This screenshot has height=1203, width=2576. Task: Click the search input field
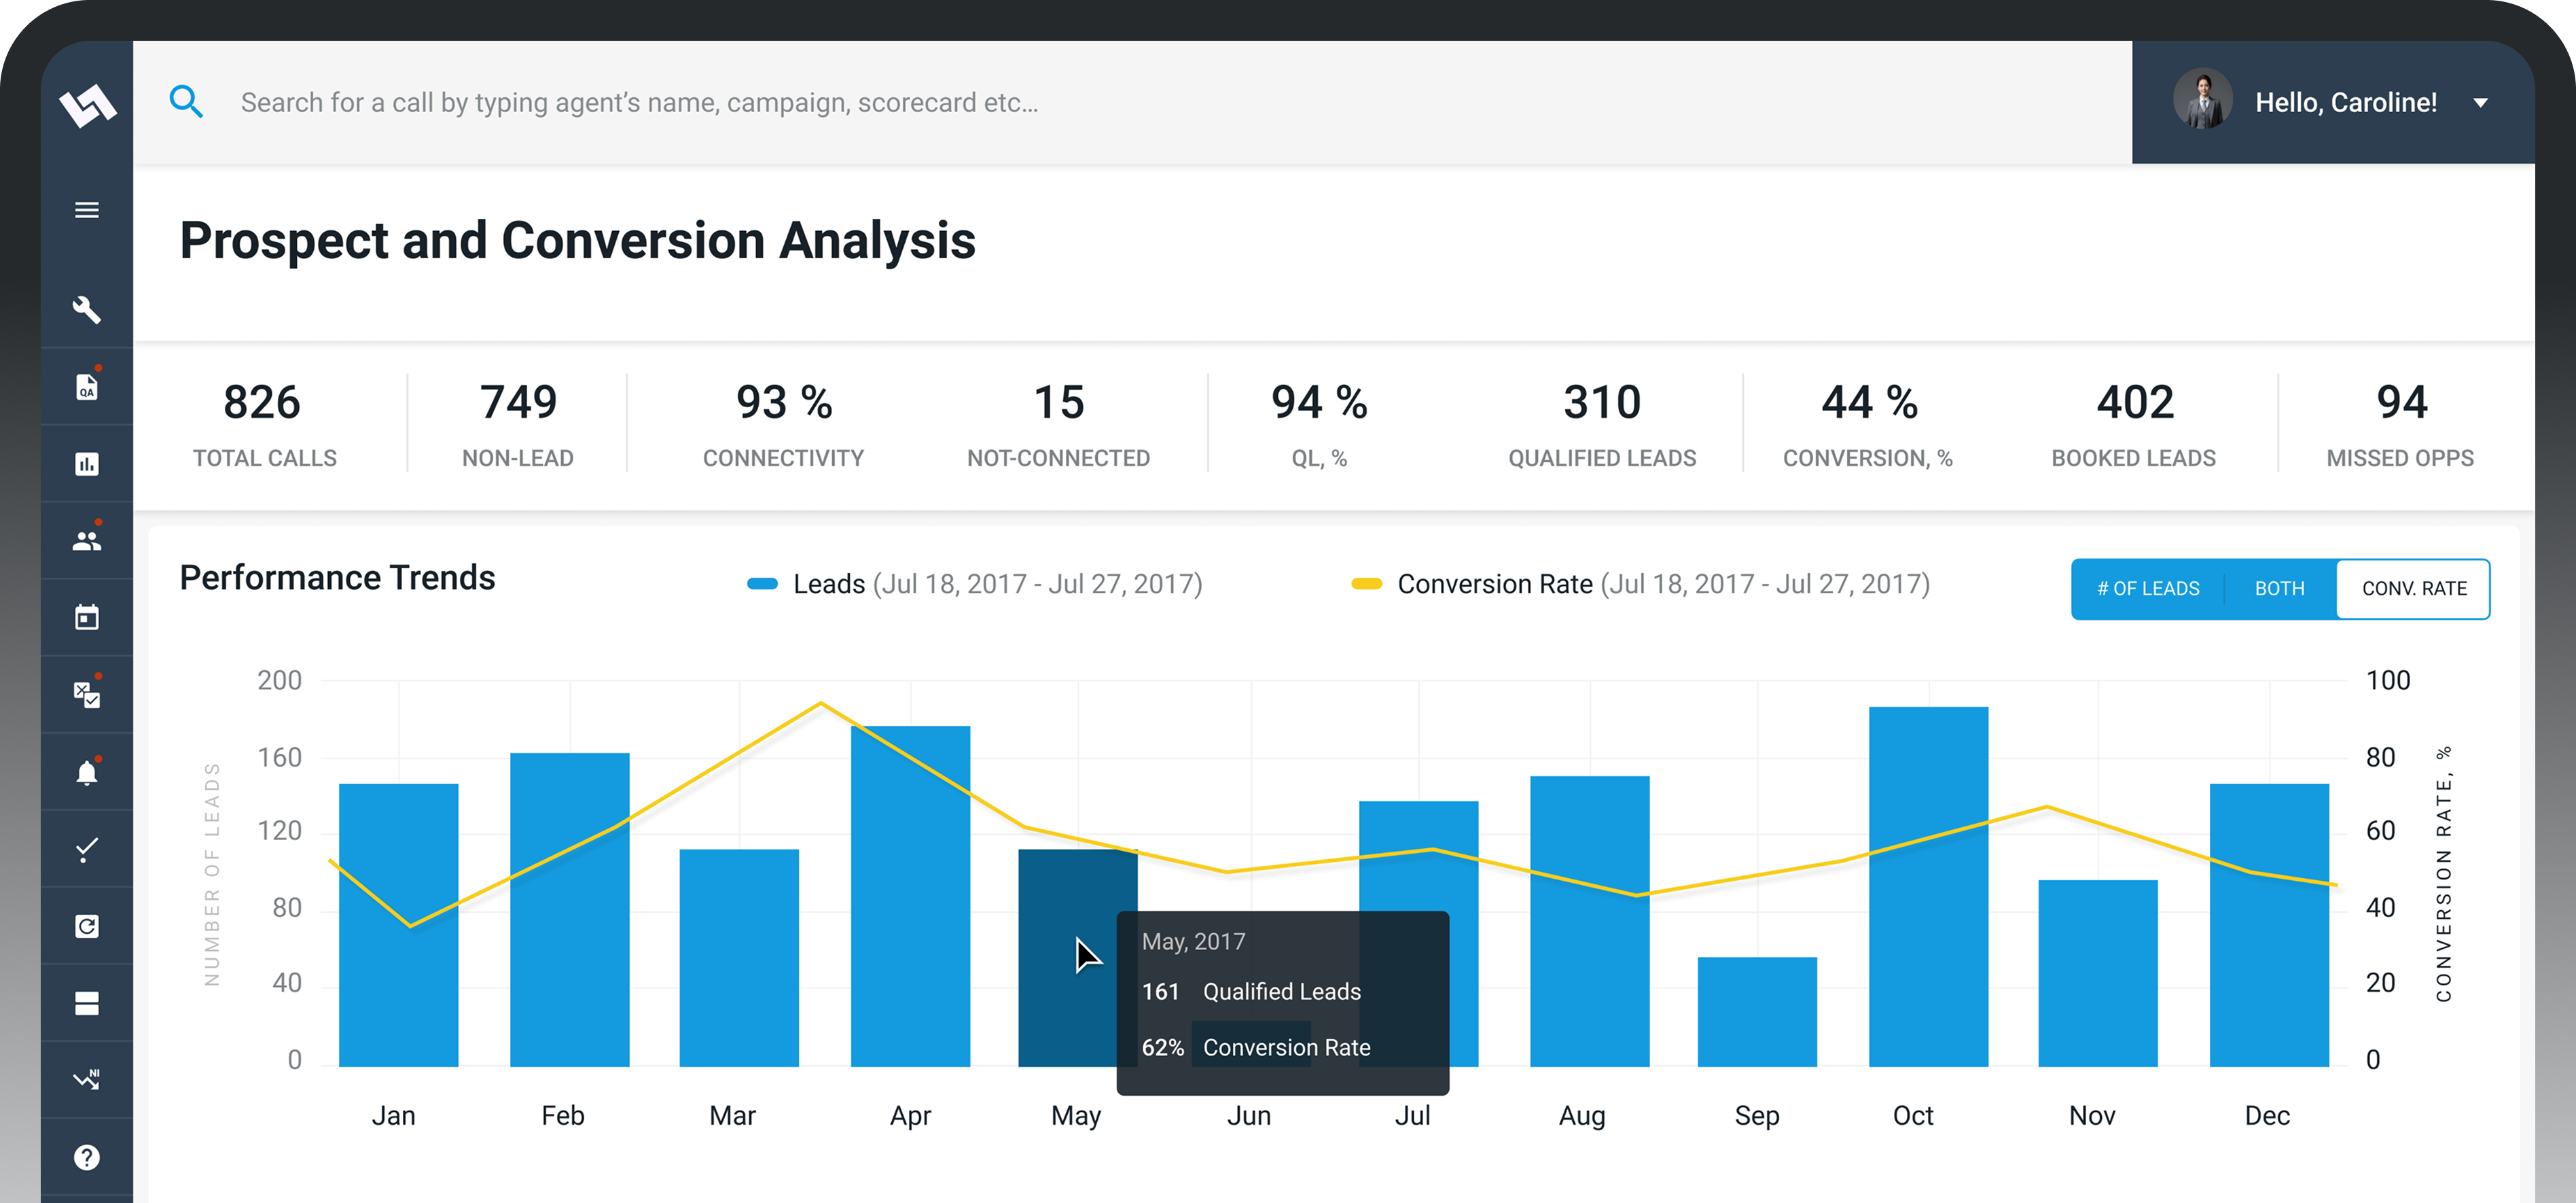(x=700, y=101)
